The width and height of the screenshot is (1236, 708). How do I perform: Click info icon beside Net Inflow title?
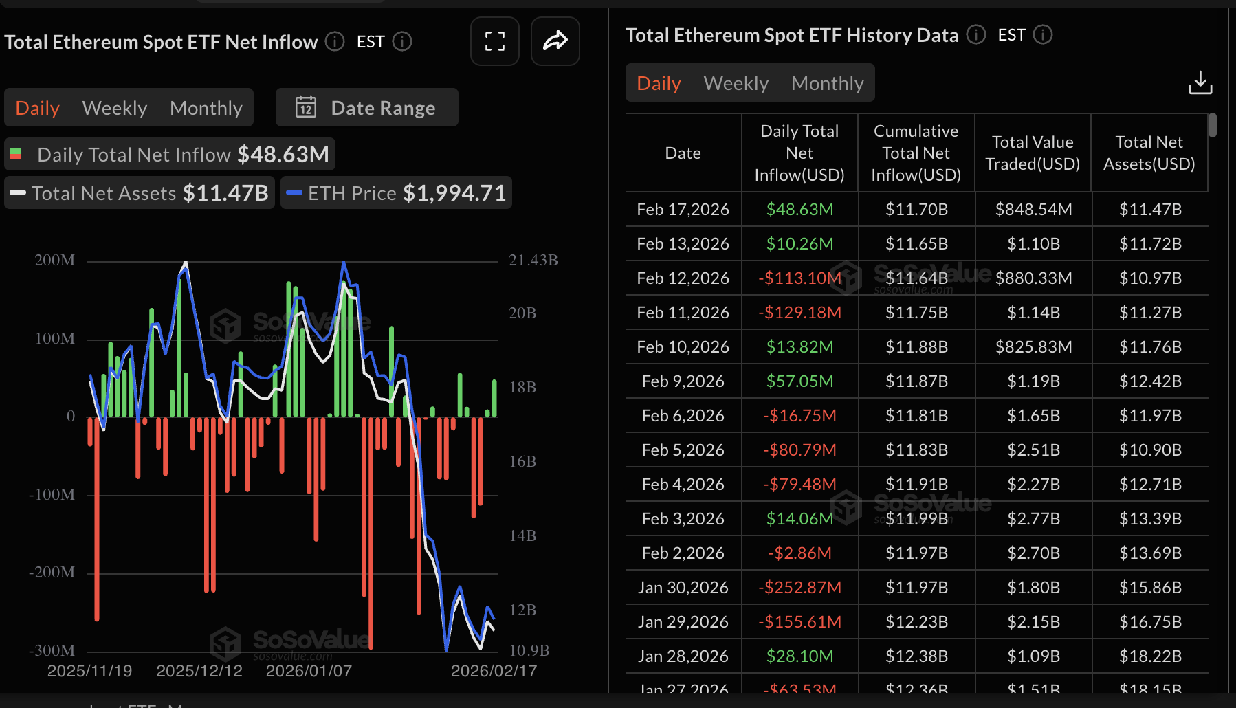click(x=335, y=42)
